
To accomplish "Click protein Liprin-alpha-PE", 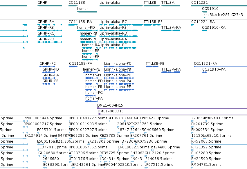I will click(119, 90).
